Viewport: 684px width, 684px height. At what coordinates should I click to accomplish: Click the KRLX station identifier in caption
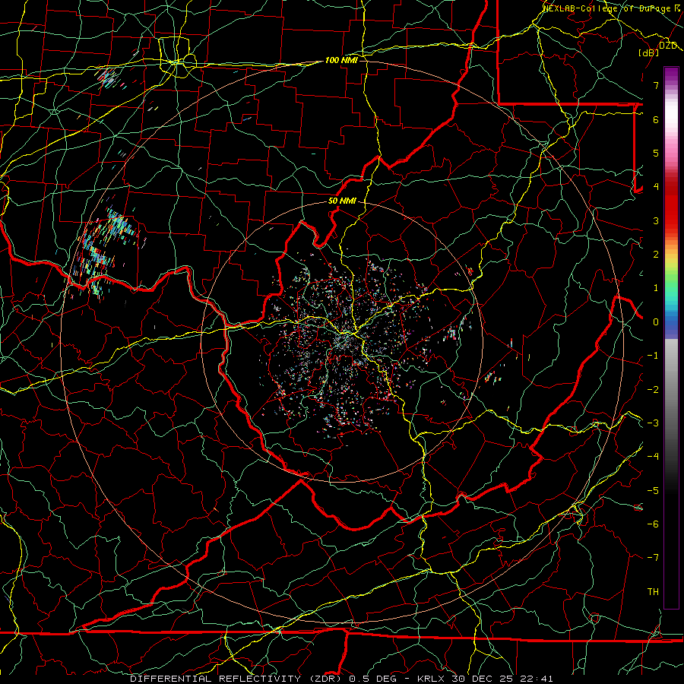click(431, 679)
